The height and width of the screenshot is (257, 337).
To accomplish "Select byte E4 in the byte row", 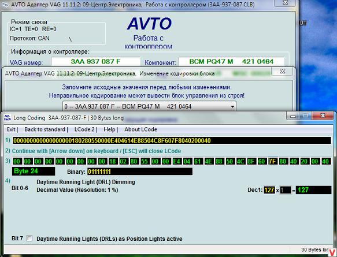I will click(x=176, y=161).
